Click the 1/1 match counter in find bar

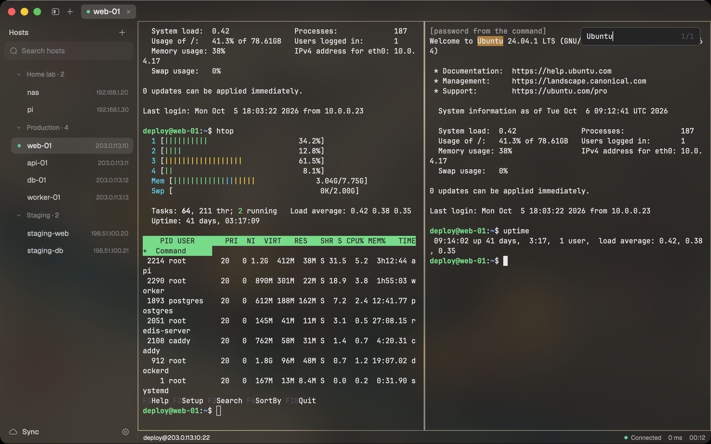(x=687, y=36)
